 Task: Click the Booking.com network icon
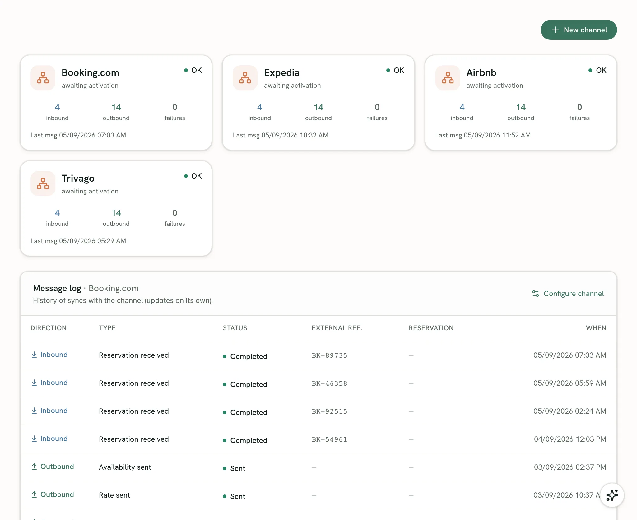point(43,78)
